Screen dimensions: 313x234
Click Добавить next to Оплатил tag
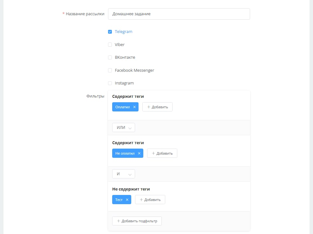[157, 107]
